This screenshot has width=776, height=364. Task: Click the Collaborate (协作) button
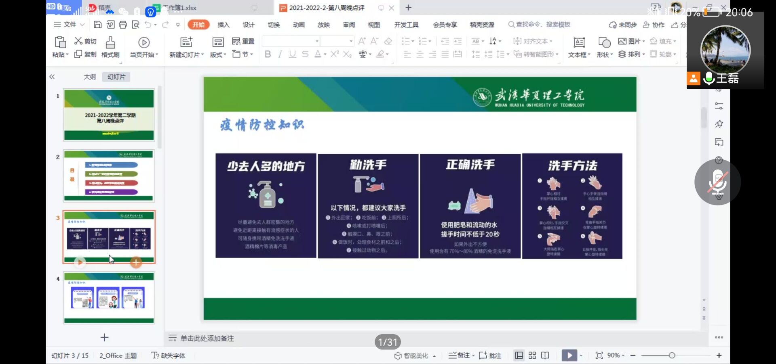pos(654,25)
